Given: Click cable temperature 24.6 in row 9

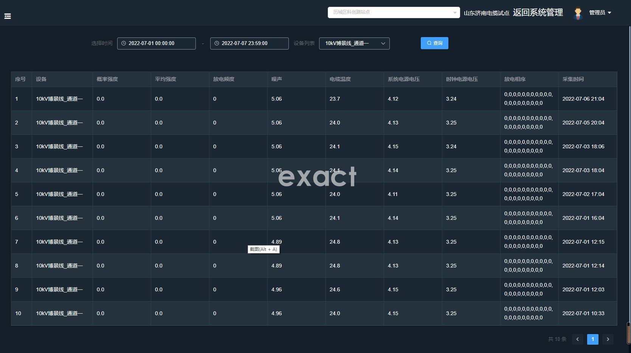Looking at the screenshot, I should [x=335, y=290].
